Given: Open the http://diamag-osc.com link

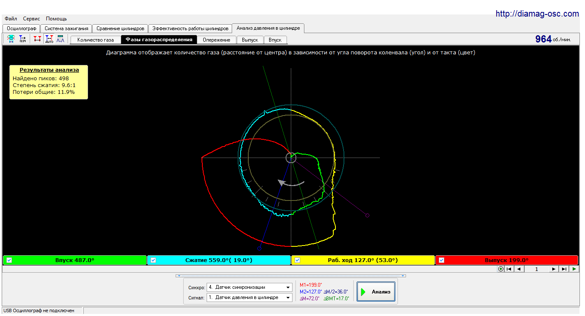Looking at the screenshot, I should (537, 14).
